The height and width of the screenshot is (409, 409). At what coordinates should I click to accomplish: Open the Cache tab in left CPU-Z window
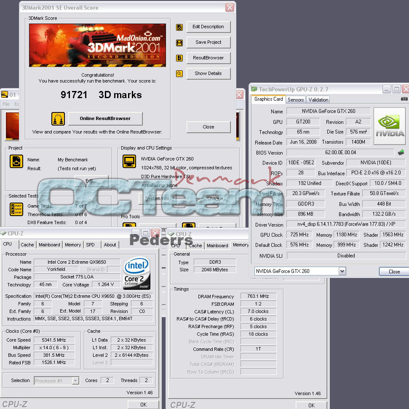pos(27,245)
